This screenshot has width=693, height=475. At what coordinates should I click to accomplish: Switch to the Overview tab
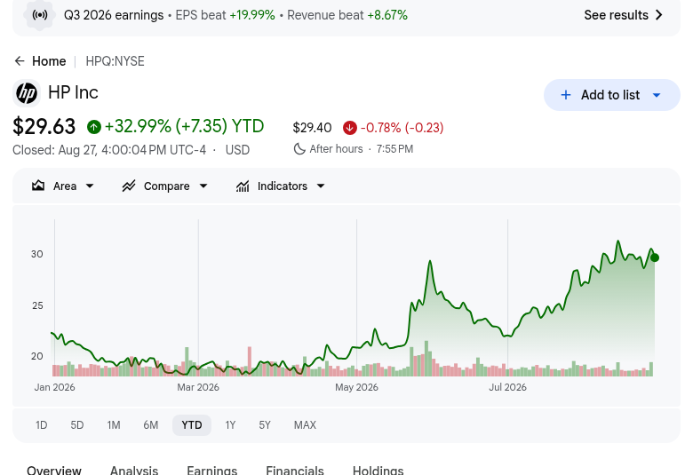[54, 471]
